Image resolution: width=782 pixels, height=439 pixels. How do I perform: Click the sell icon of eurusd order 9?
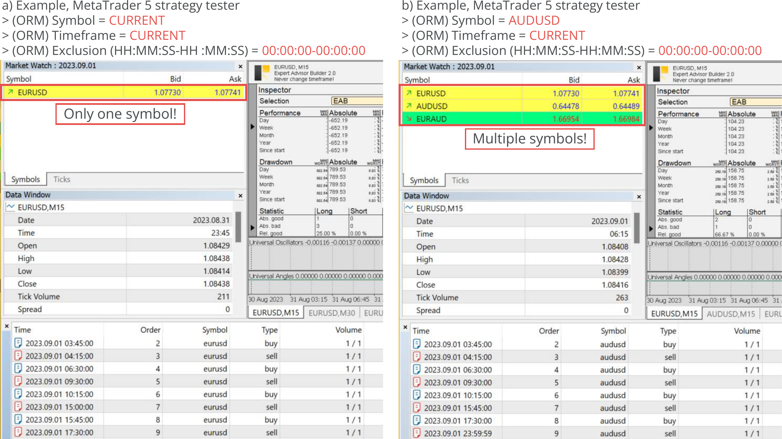18,432
